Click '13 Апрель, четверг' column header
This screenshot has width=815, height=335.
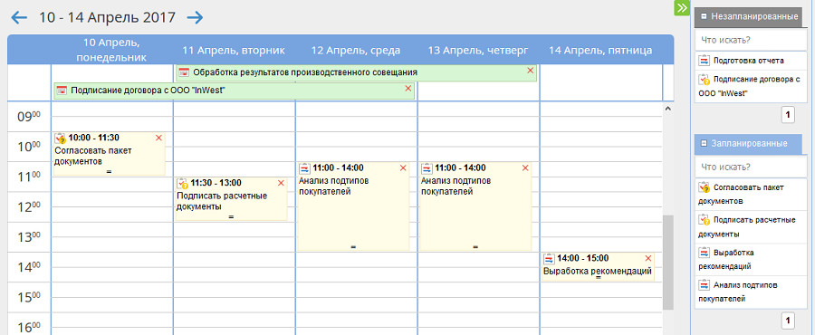(478, 51)
